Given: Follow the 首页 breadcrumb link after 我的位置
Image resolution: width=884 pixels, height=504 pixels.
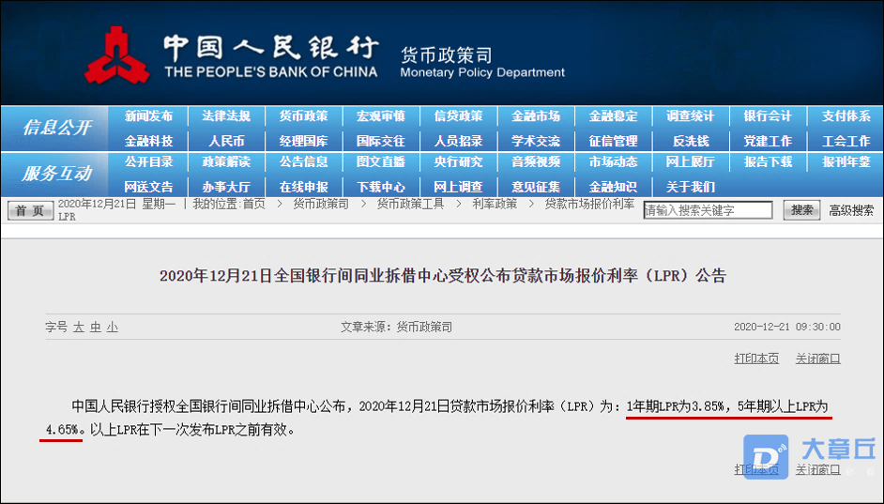Looking at the screenshot, I should click(x=253, y=204).
